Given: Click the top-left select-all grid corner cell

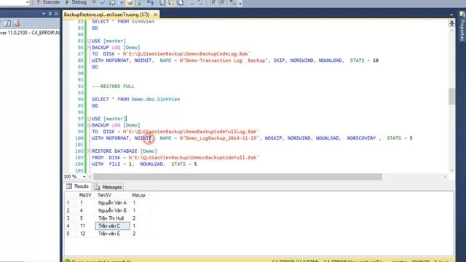Looking at the screenshot, I should coord(71,195).
